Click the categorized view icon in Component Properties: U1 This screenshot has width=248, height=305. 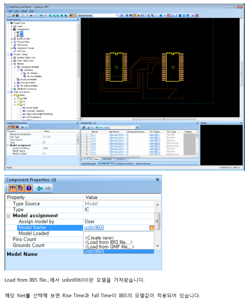(12, 188)
